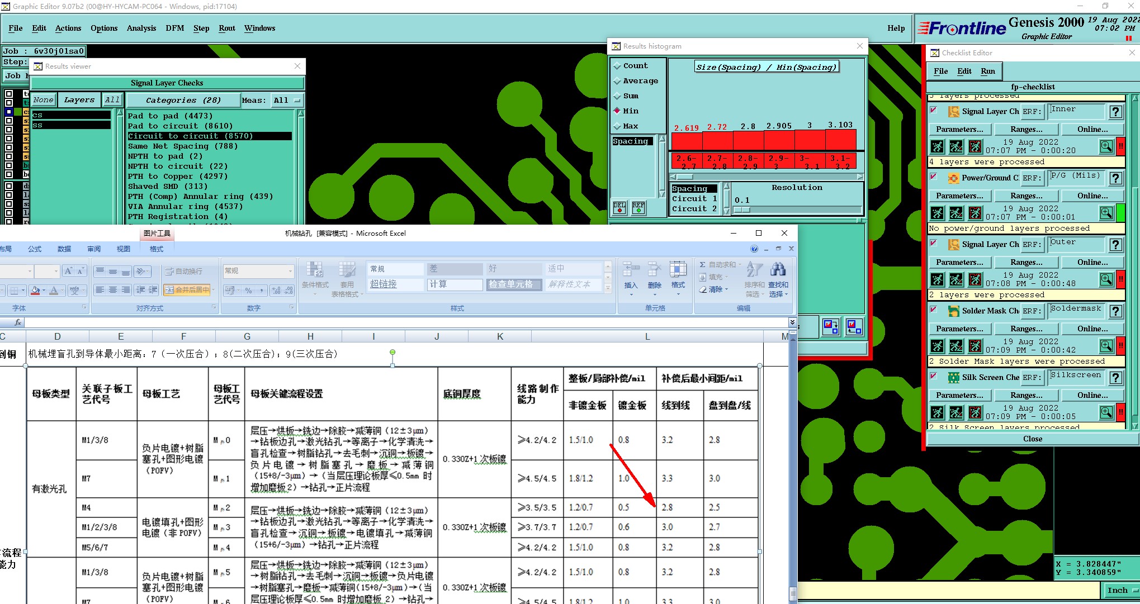Toggle the Silk Screen Check checkbox
Viewport: 1140px width, 604px height.
coord(933,376)
